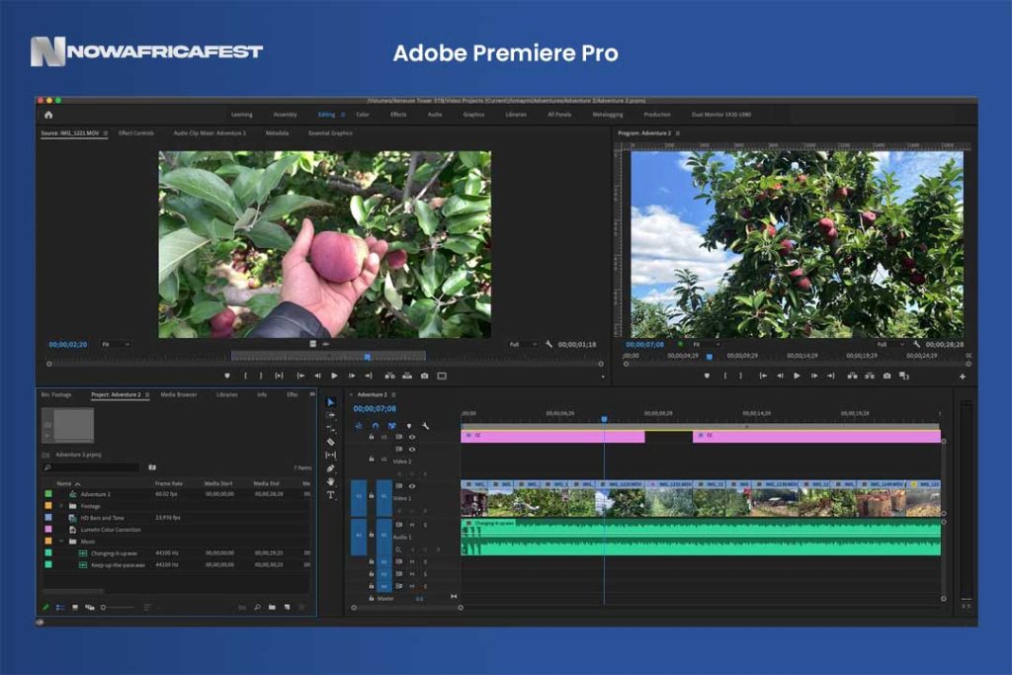Select the Selection arrow tool
The image size is (1012, 675).
click(330, 402)
